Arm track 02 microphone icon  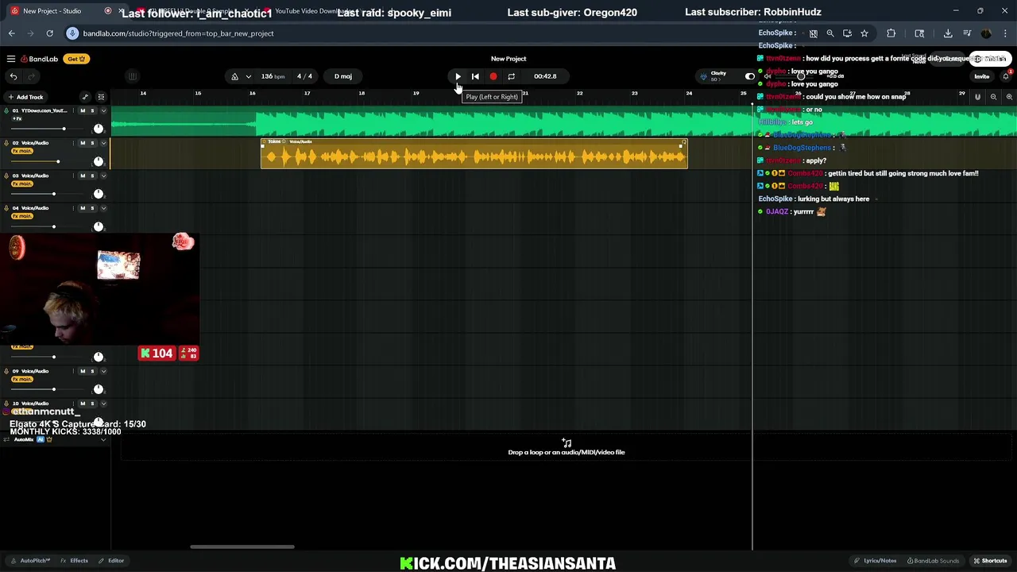pos(6,143)
